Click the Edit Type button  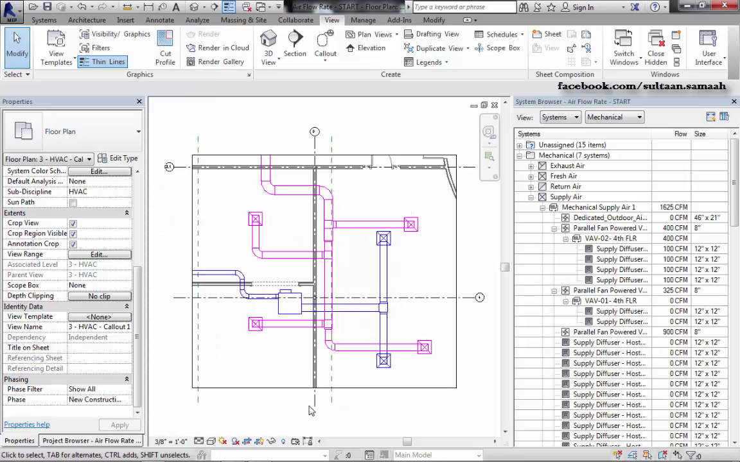coord(118,158)
